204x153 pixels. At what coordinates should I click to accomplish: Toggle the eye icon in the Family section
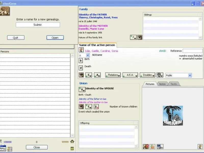140,37
